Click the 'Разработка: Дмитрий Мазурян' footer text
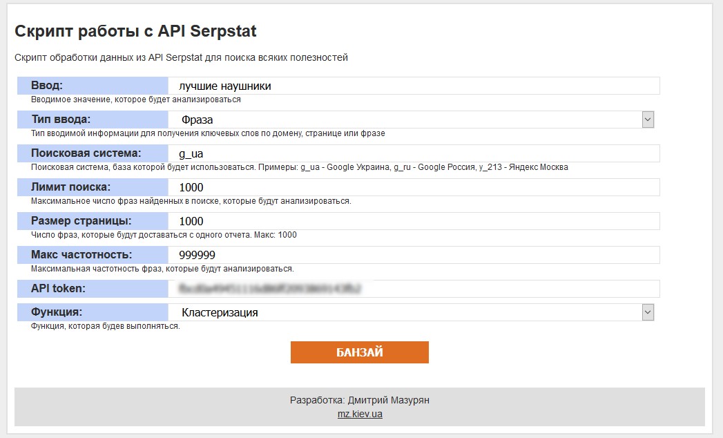 point(360,400)
